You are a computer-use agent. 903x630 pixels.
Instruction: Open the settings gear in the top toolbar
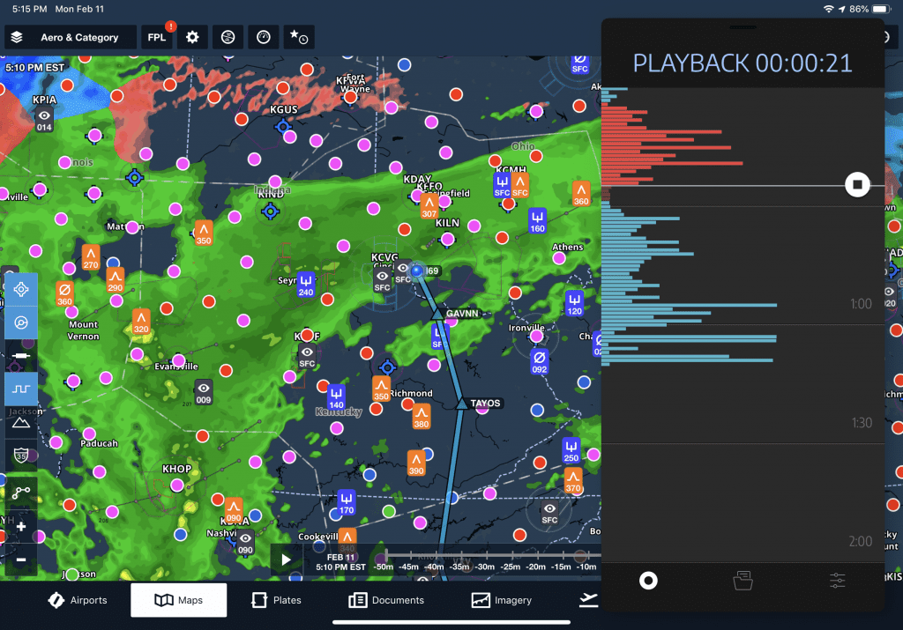pos(191,37)
